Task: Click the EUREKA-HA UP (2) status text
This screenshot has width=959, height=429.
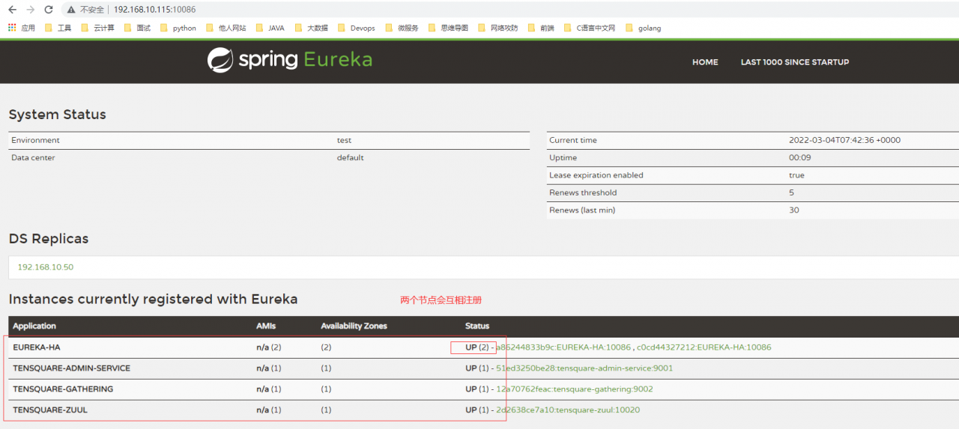Action: pos(477,347)
